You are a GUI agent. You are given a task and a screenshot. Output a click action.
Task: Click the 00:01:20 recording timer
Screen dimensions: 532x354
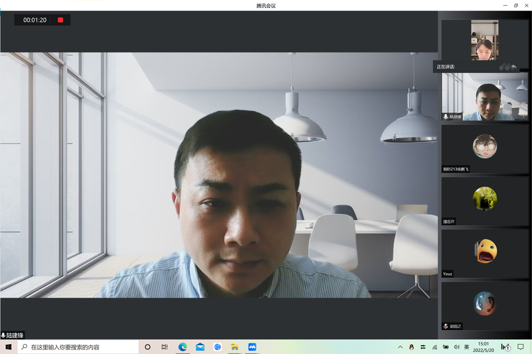point(35,20)
